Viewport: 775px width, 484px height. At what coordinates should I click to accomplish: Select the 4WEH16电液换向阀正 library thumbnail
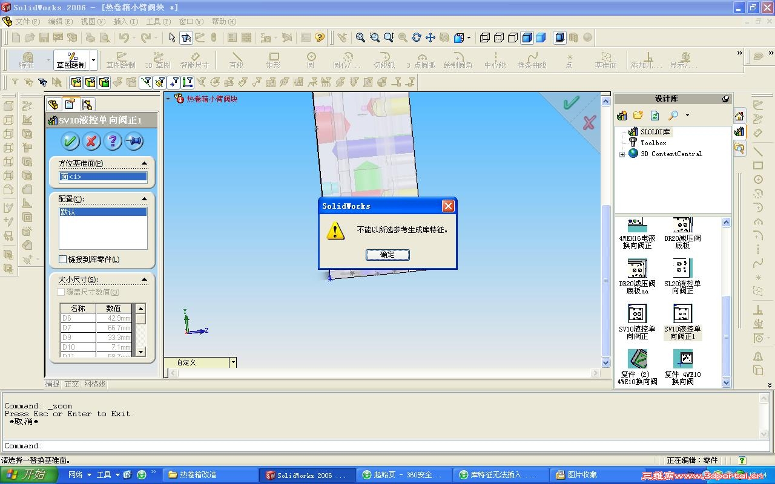(637, 234)
